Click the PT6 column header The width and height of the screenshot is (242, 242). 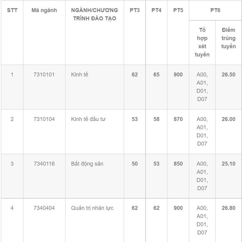click(x=215, y=10)
